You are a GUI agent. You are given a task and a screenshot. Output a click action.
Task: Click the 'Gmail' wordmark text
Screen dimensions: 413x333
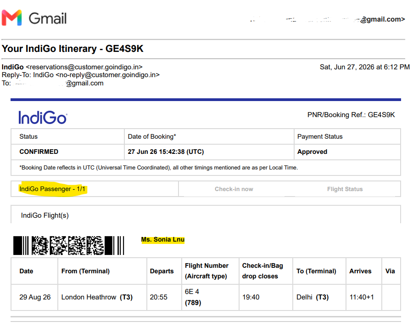click(48, 18)
